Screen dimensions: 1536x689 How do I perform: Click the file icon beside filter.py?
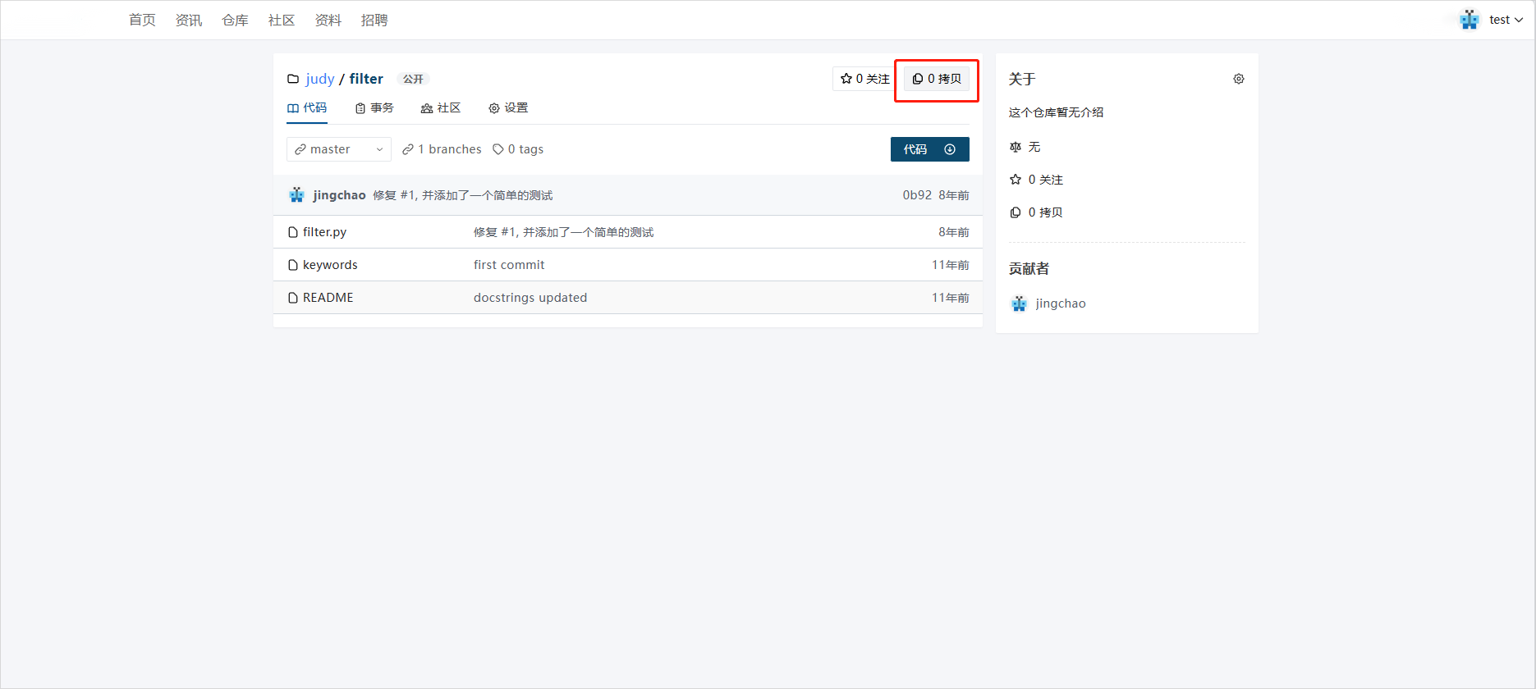point(293,232)
